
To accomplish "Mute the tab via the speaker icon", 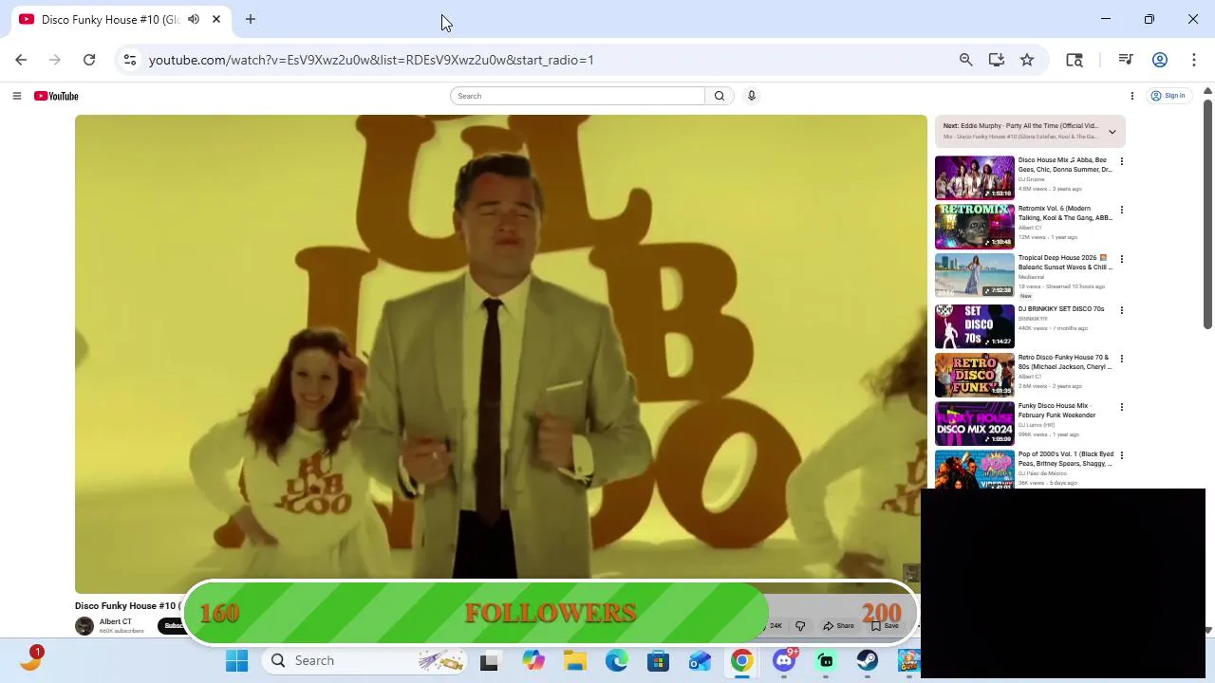I will pyautogui.click(x=194, y=19).
